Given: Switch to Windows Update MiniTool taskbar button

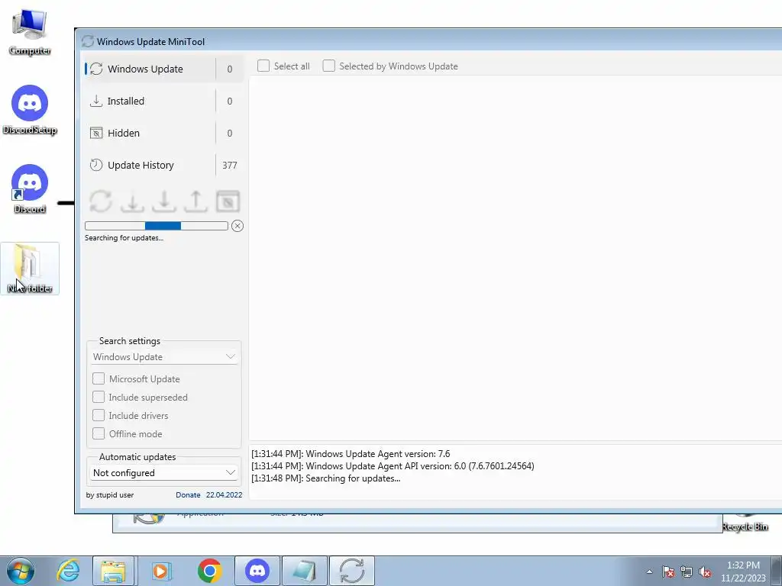Looking at the screenshot, I should pos(352,571).
